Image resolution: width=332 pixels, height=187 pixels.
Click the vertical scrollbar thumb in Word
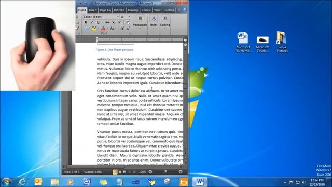click(185, 86)
